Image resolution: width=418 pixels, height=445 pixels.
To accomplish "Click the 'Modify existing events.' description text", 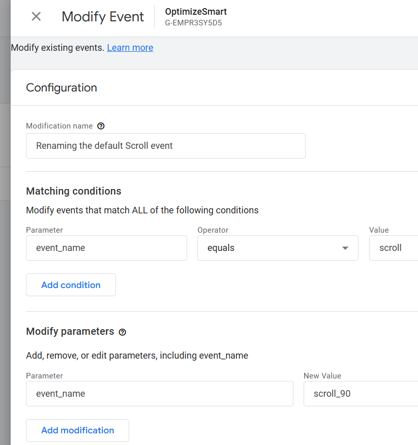I will [x=57, y=48].
